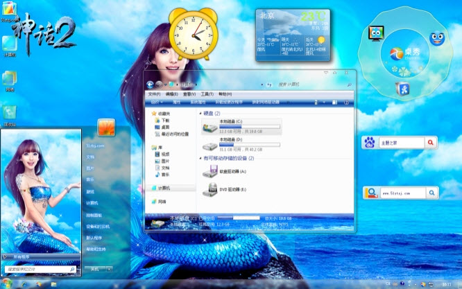Click 映射网络驱动器 in the toolbar
This screenshot has height=289, width=462.
pyautogui.click(x=266, y=103)
